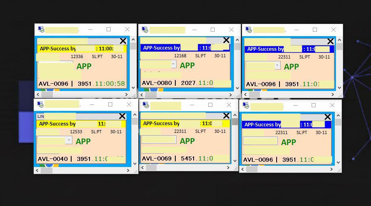Viewport: 371px width, 206px height.
Task: Click the AVL-0080 label
Action: [x=157, y=83]
